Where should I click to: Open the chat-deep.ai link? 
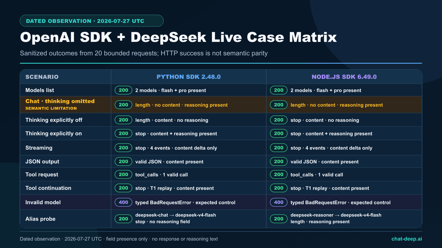tap(407, 239)
